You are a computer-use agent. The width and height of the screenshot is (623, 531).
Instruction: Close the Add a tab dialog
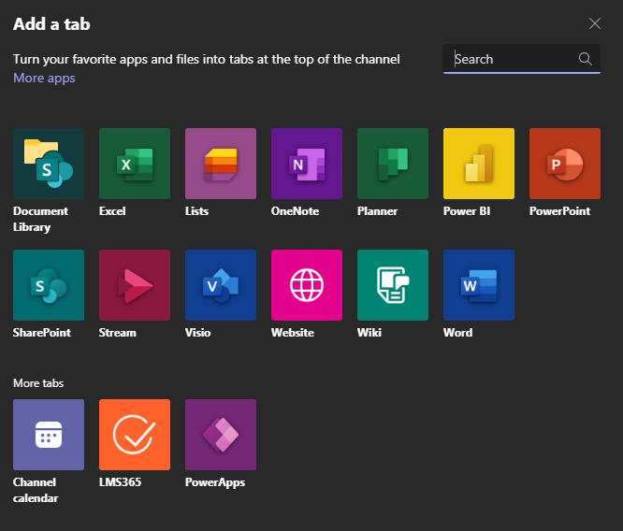point(594,23)
